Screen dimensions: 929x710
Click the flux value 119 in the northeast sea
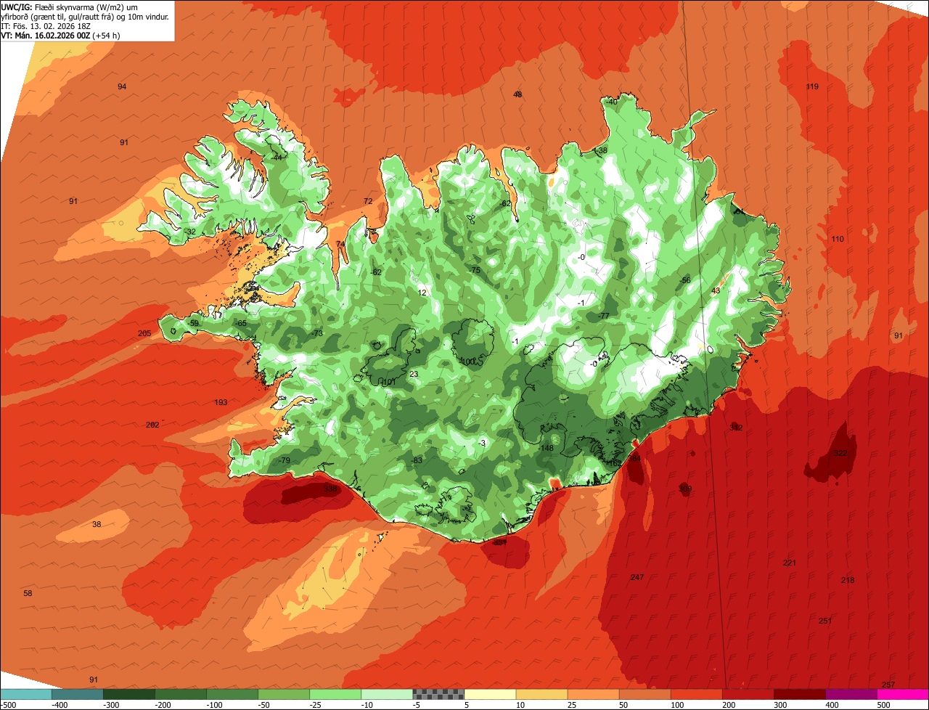pyautogui.click(x=812, y=87)
